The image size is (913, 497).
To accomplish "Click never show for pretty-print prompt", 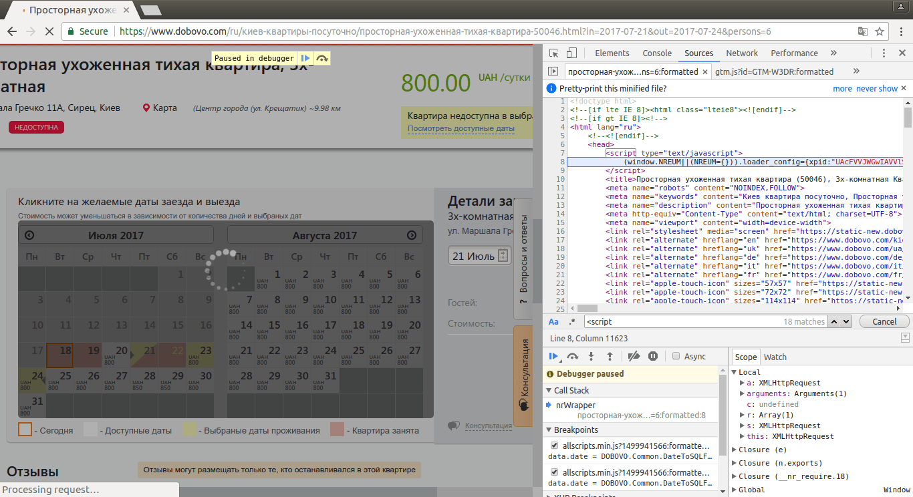I will tap(876, 88).
